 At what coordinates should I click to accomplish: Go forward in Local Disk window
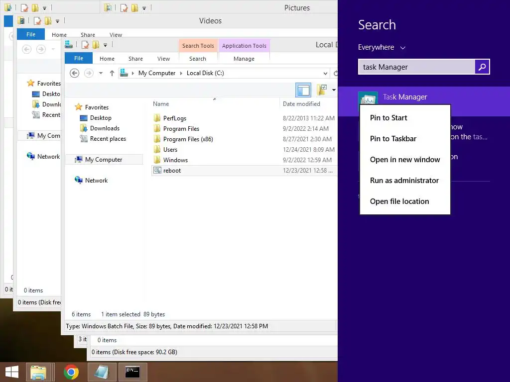89,73
